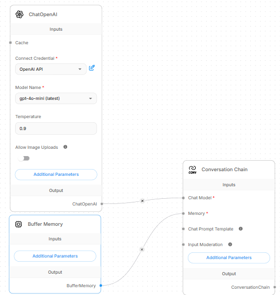Delete the BufferMemory to Memory connection
The width and height of the screenshot is (280, 295).
[x=142, y=249]
